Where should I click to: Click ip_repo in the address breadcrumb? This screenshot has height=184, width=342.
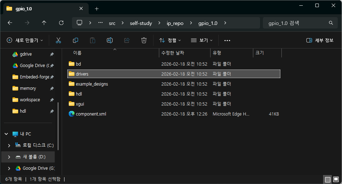click(175, 23)
